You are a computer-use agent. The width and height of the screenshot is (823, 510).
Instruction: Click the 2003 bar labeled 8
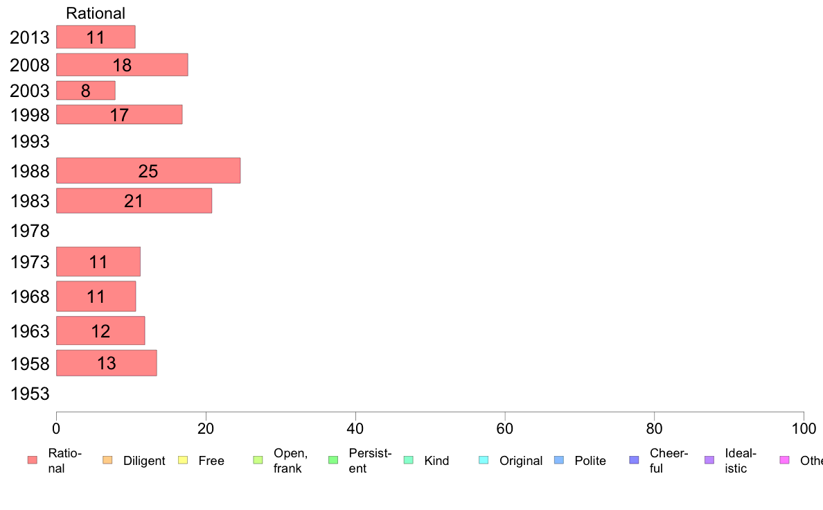85,90
